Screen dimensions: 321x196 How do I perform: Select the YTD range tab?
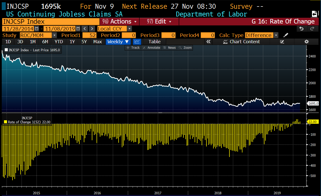click(x=59, y=42)
